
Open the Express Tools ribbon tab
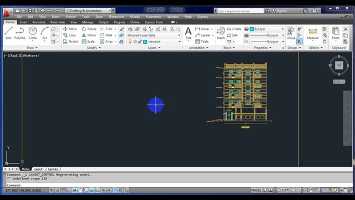pos(154,22)
